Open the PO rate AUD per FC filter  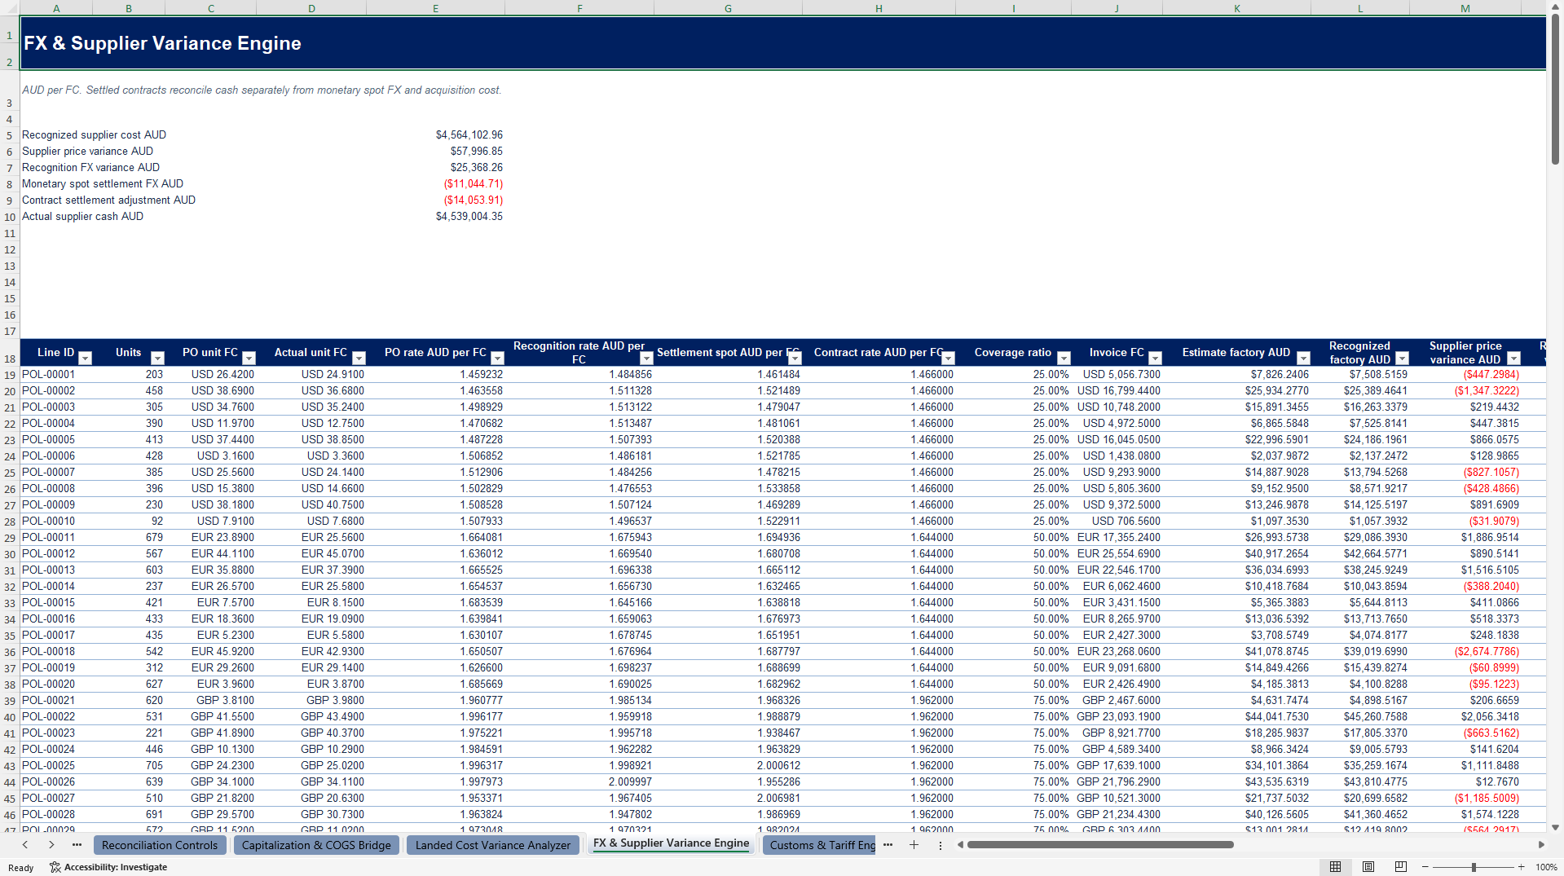pos(497,359)
